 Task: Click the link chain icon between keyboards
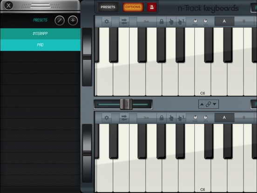208,104
